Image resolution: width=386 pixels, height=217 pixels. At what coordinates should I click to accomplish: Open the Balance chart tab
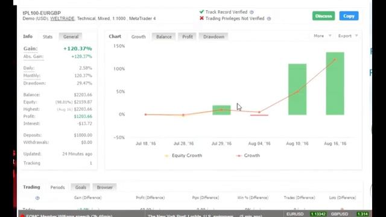(163, 37)
